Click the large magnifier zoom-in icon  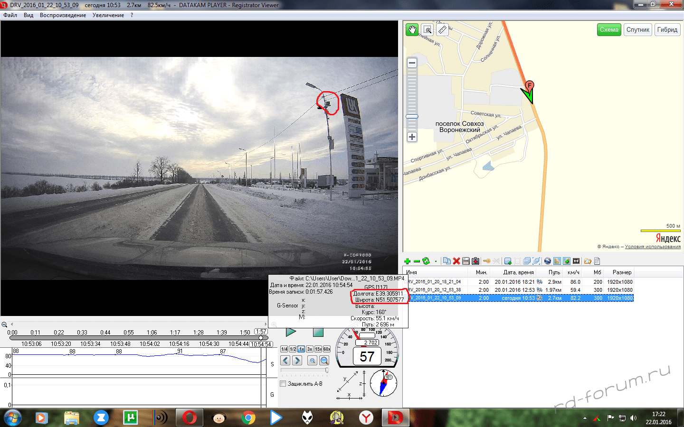pyautogui.click(x=324, y=361)
